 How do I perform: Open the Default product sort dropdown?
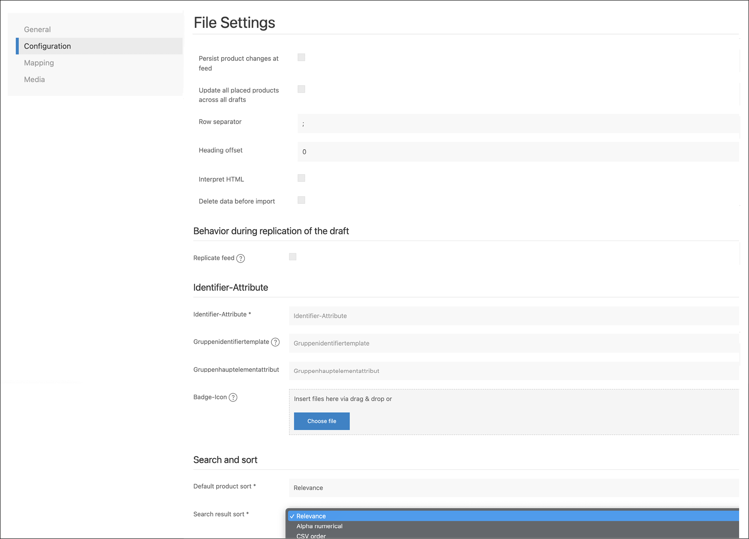(514, 488)
